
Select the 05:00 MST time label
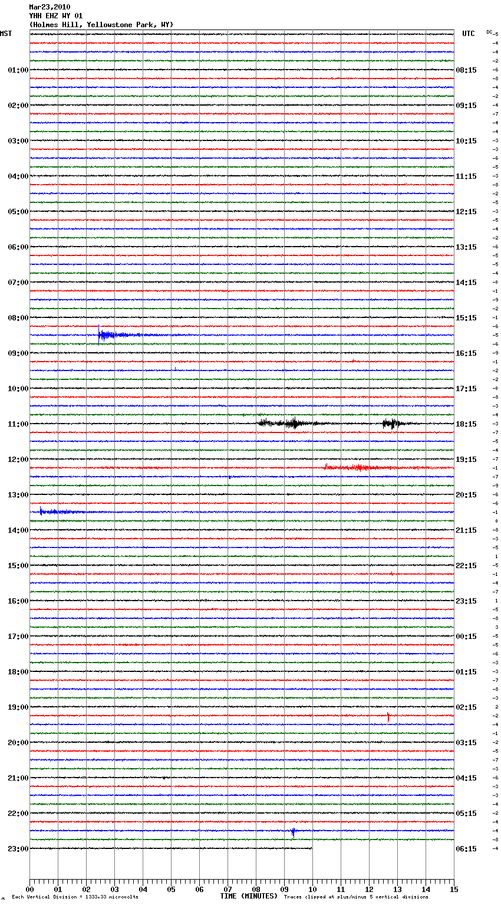tap(18, 212)
